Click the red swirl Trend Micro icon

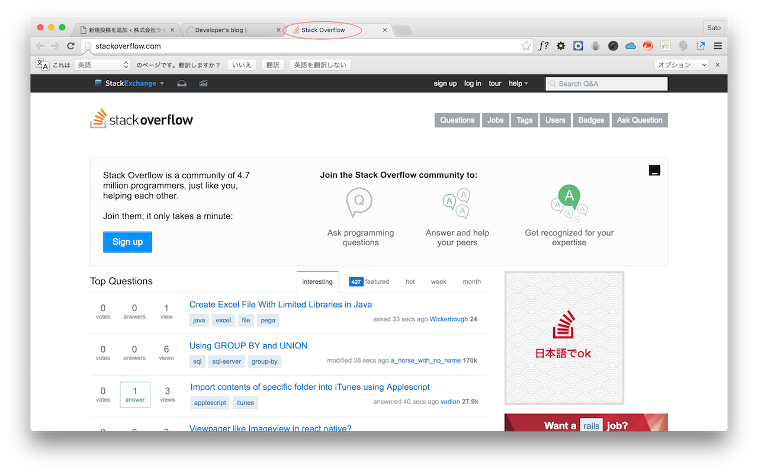coord(648,46)
